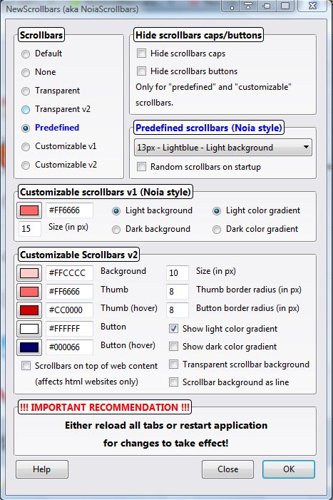Viewport: 333px width, 500px height.
Task: Edit the Thumb hex value #FF6666 field
Action: click(69, 292)
